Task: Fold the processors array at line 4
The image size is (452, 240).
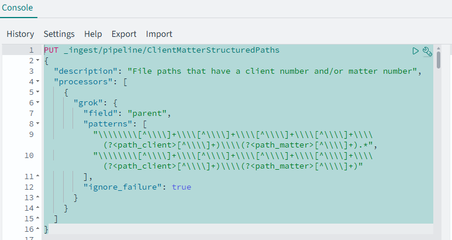Action: [37, 81]
